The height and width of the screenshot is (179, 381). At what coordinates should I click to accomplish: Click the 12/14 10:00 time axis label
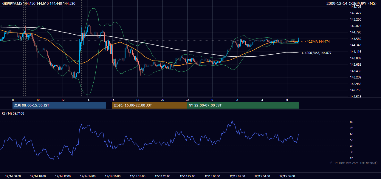coord(38,176)
